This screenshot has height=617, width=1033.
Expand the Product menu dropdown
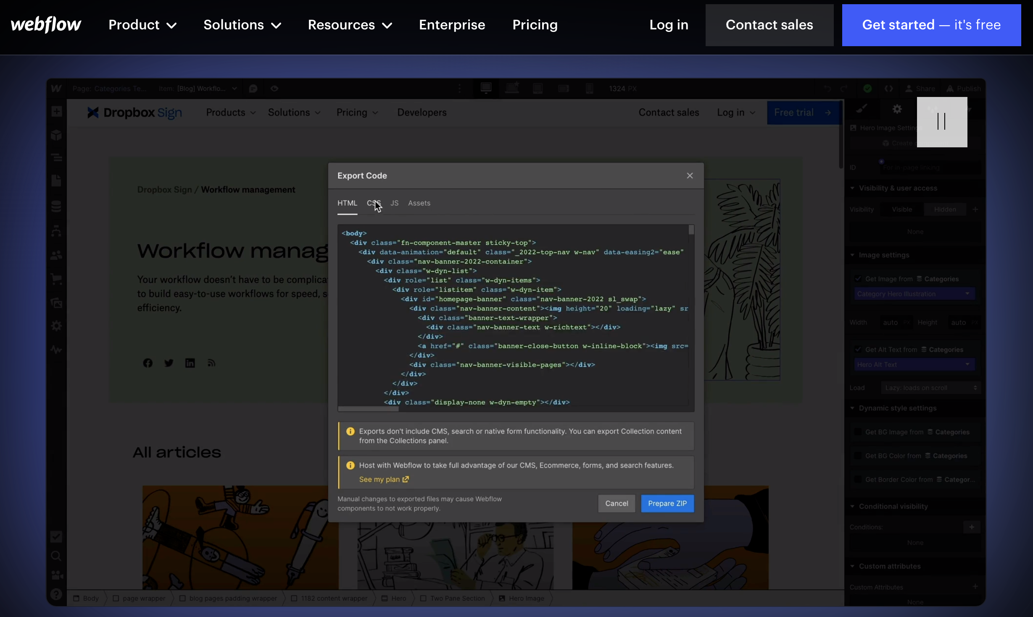[x=142, y=25]
